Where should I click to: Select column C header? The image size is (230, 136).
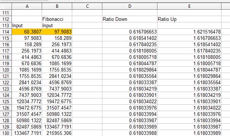(x=87, y=6)
